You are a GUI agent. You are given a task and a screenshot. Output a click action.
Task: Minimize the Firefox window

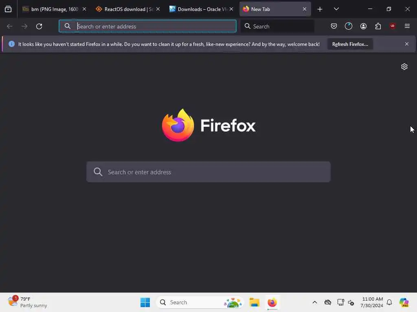(x=370, y=9)
